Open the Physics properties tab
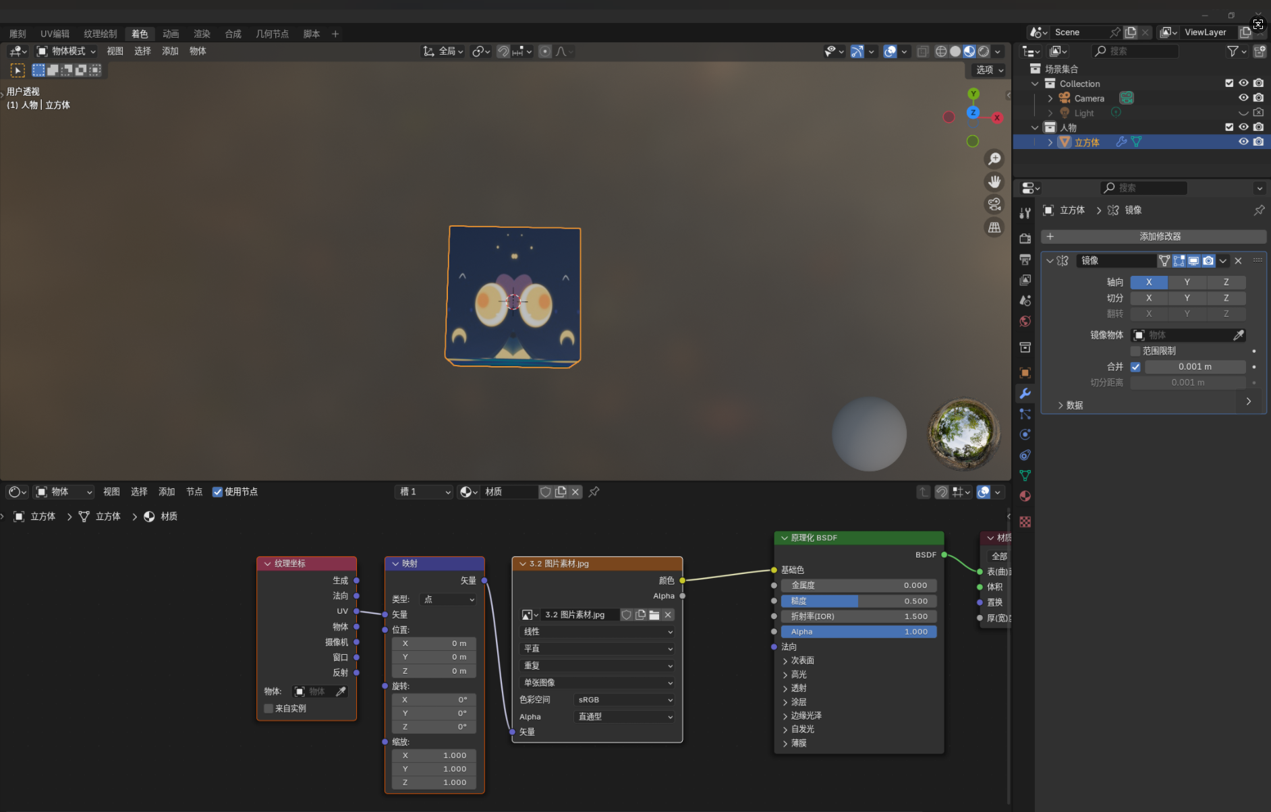The height and width of the screenshot is (812, 1271). (1025, 434)
